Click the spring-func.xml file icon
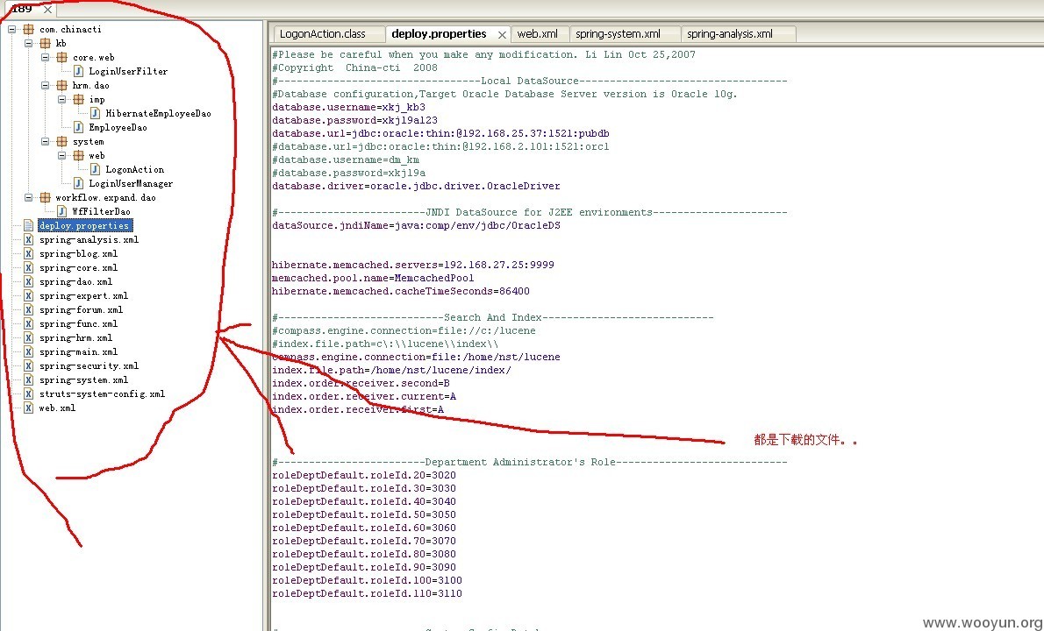1044x631 pixels. 29,323
